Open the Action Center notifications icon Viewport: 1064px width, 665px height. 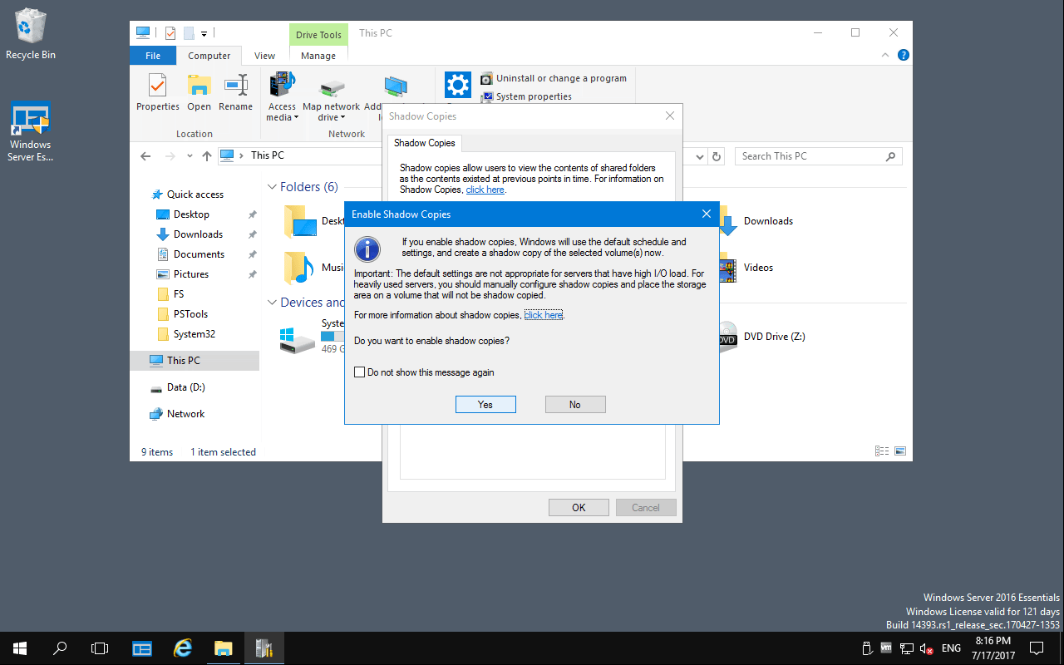(x=1037, y=648)
